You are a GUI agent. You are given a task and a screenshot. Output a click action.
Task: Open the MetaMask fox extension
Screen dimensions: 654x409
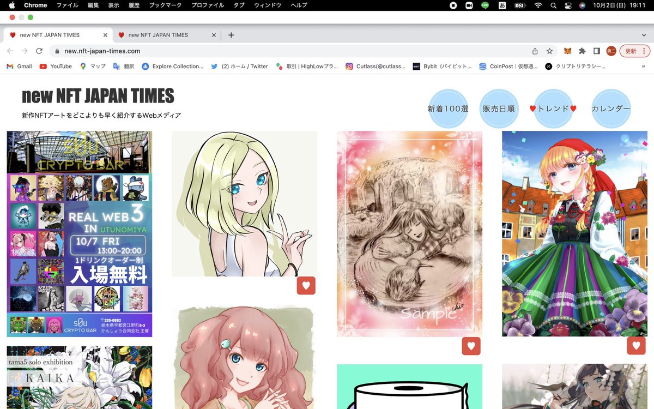[568, 51]
